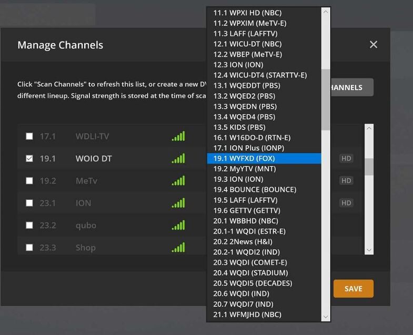Click dropdown list scrollbar down arrow

326,317
